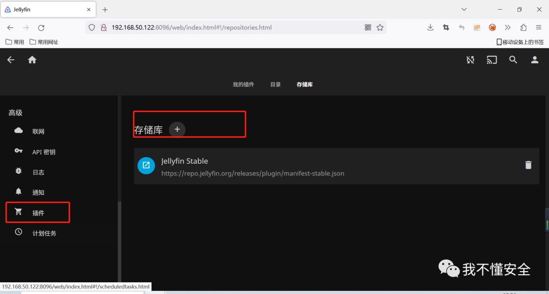The width and height of the screenshot is (549, 294).
Task: Reload the page with refresh button
Action: click(x=41, y=27)
